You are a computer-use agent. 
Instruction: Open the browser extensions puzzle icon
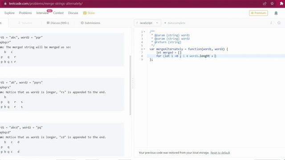point(281,4)
